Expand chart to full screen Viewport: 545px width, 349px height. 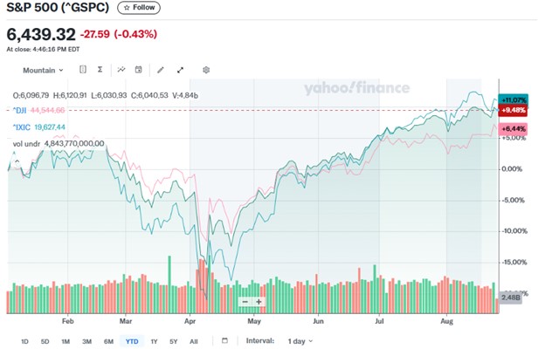(181, 70)
